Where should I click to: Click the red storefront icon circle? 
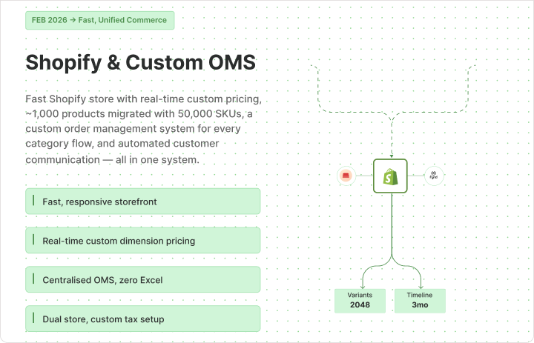pos(346,176)
